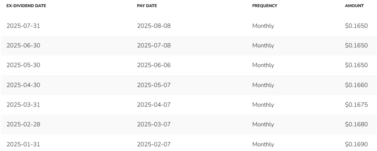Select ex-dividend date 2025-01-31
The image size is (377, 151).
tap(23, 144)
